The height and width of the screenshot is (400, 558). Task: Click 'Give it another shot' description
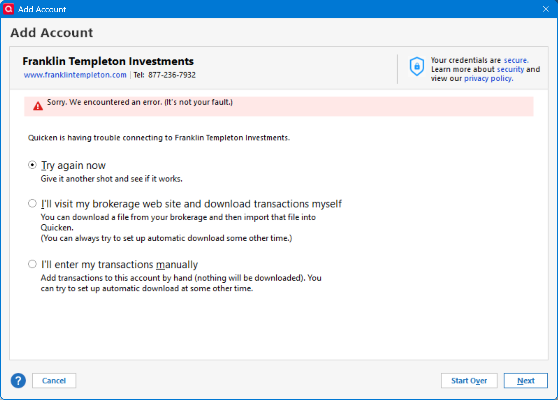point(111,179)
